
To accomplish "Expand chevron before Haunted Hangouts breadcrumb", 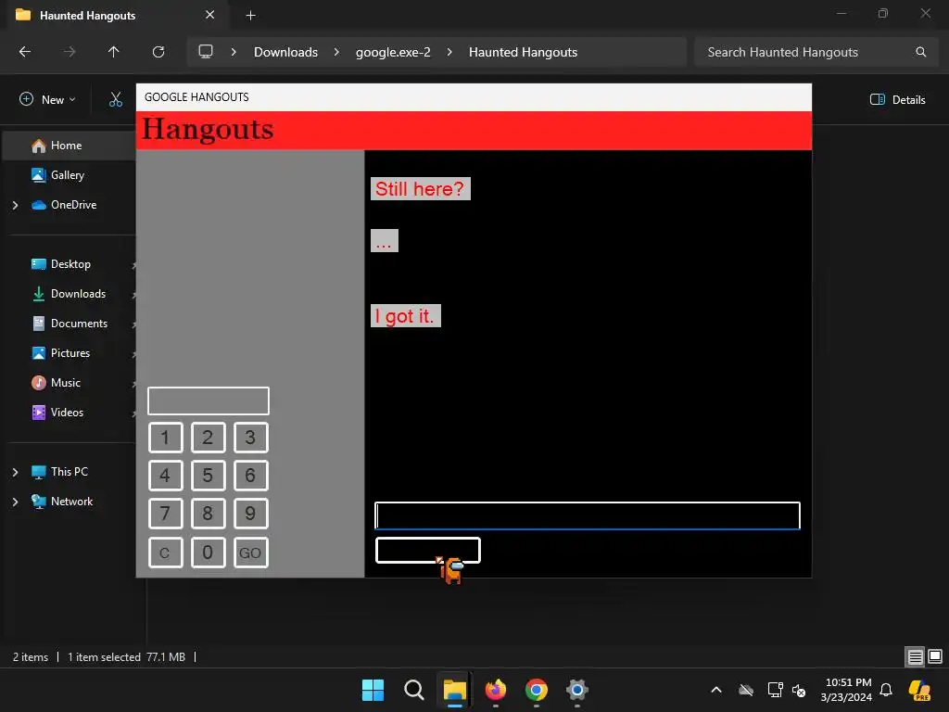I will (449, 52).
